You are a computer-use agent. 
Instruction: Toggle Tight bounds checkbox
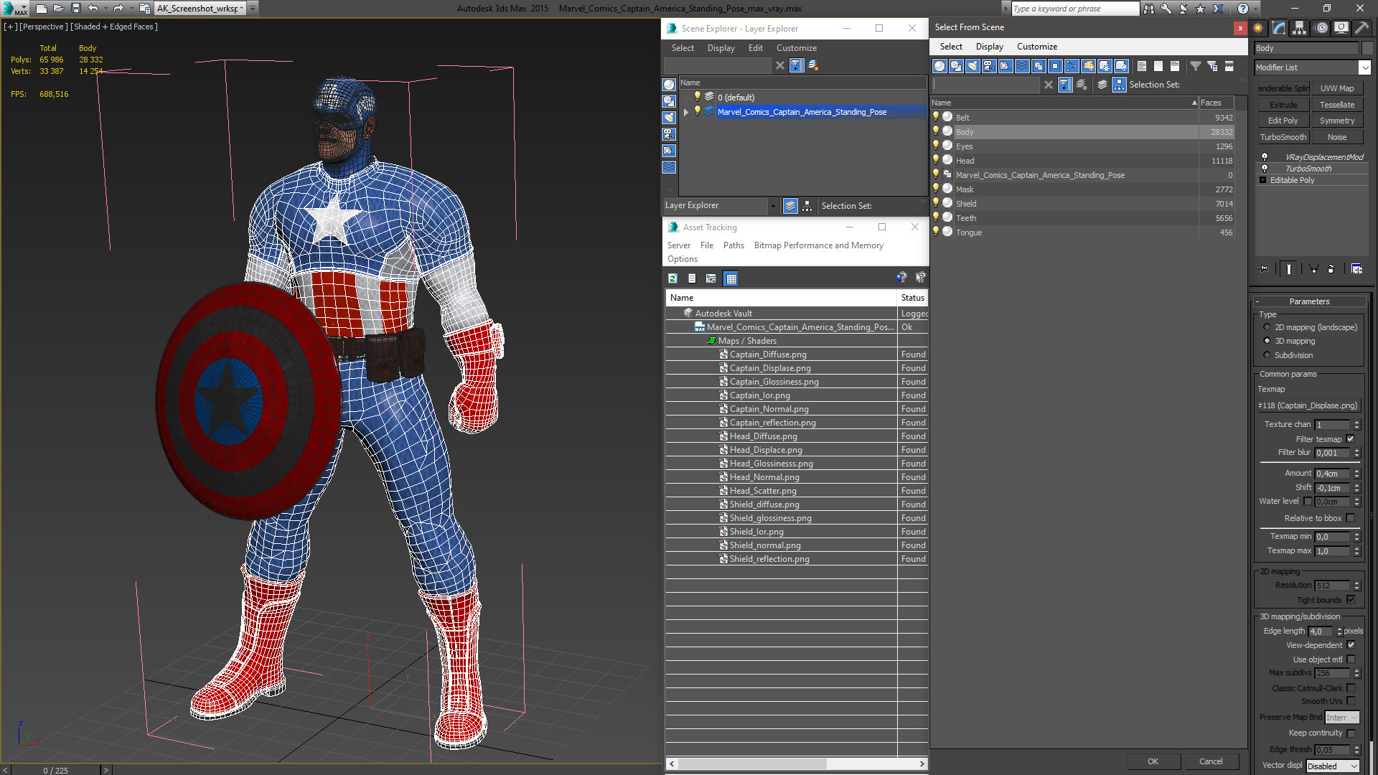click(x=1350, y=600)
